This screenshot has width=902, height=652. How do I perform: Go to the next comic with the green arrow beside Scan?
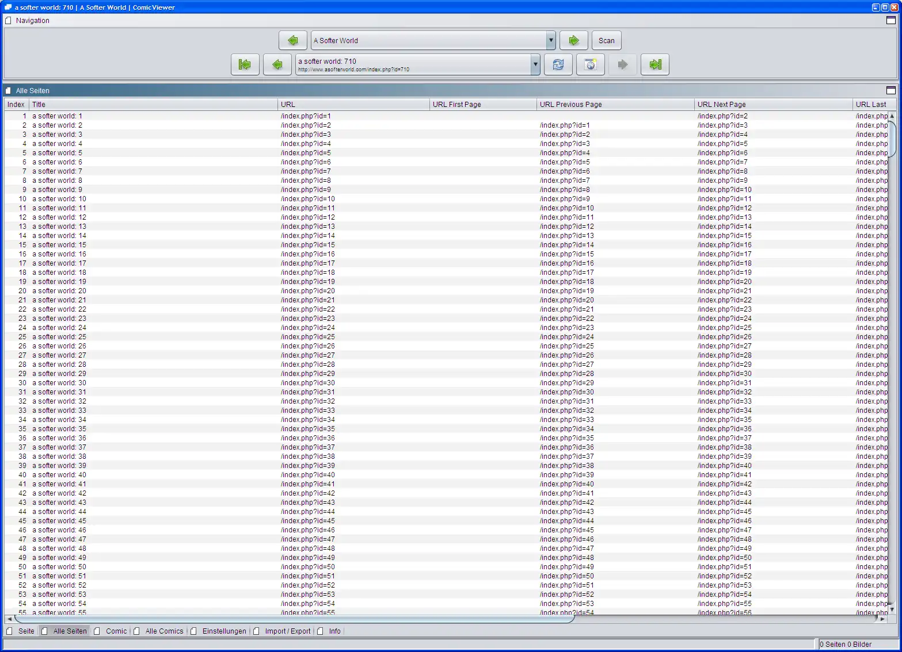click(574, 40)
